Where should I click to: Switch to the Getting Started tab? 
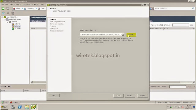37,21
